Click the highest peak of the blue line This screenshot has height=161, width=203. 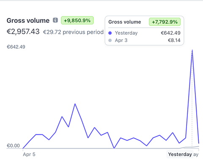[192, 50]
